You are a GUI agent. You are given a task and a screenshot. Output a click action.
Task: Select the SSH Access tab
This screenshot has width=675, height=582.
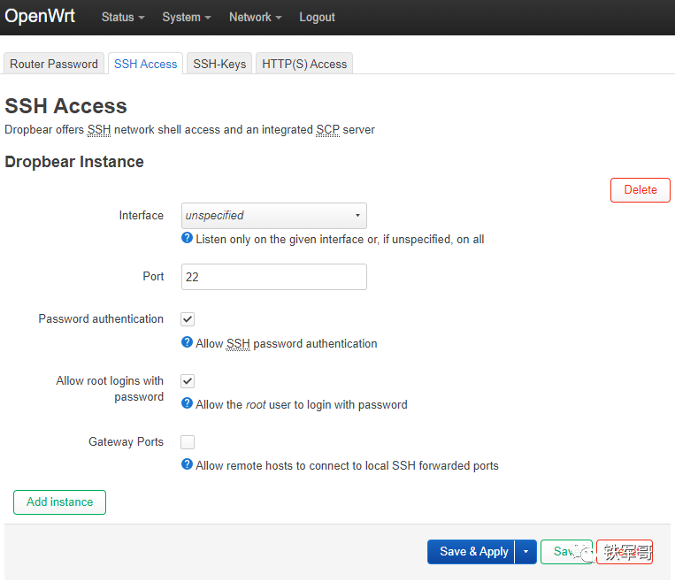point(145,64)
